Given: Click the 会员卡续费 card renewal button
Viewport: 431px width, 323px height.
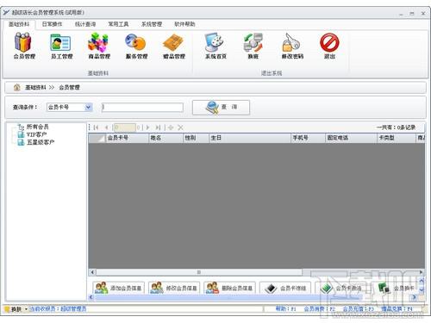Looking at the screenshot, I should [285, 288].
